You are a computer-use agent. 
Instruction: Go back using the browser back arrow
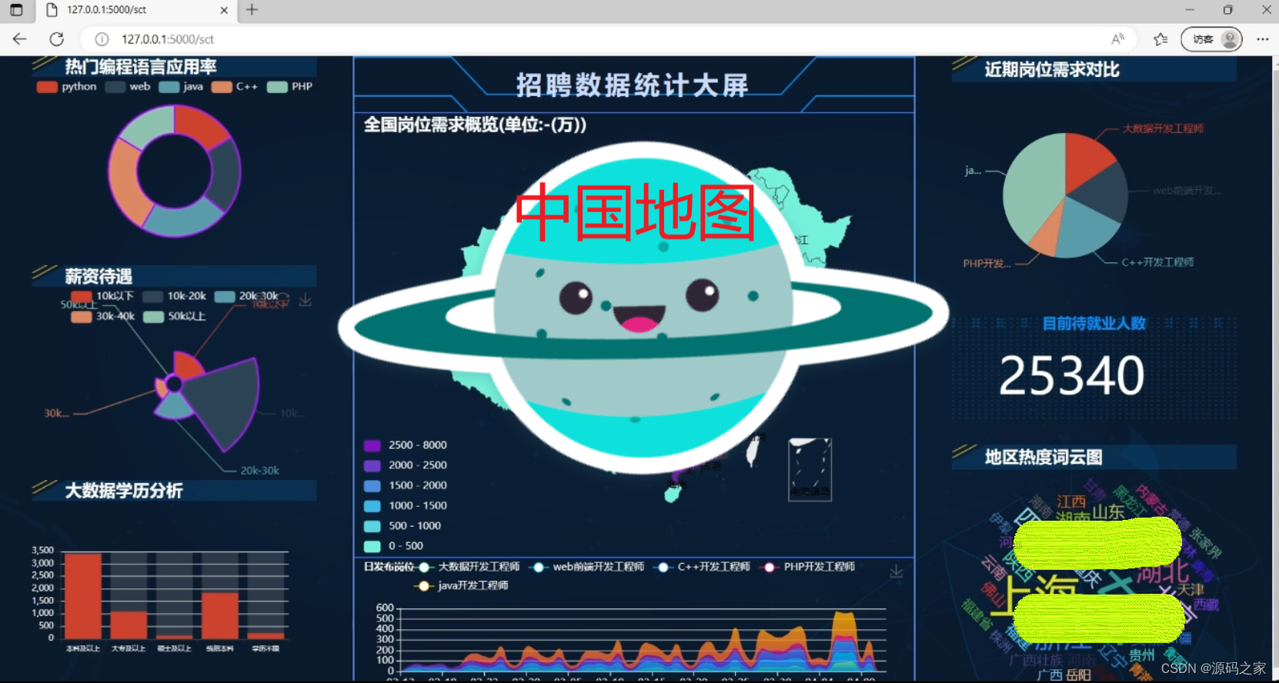(20, 39)
